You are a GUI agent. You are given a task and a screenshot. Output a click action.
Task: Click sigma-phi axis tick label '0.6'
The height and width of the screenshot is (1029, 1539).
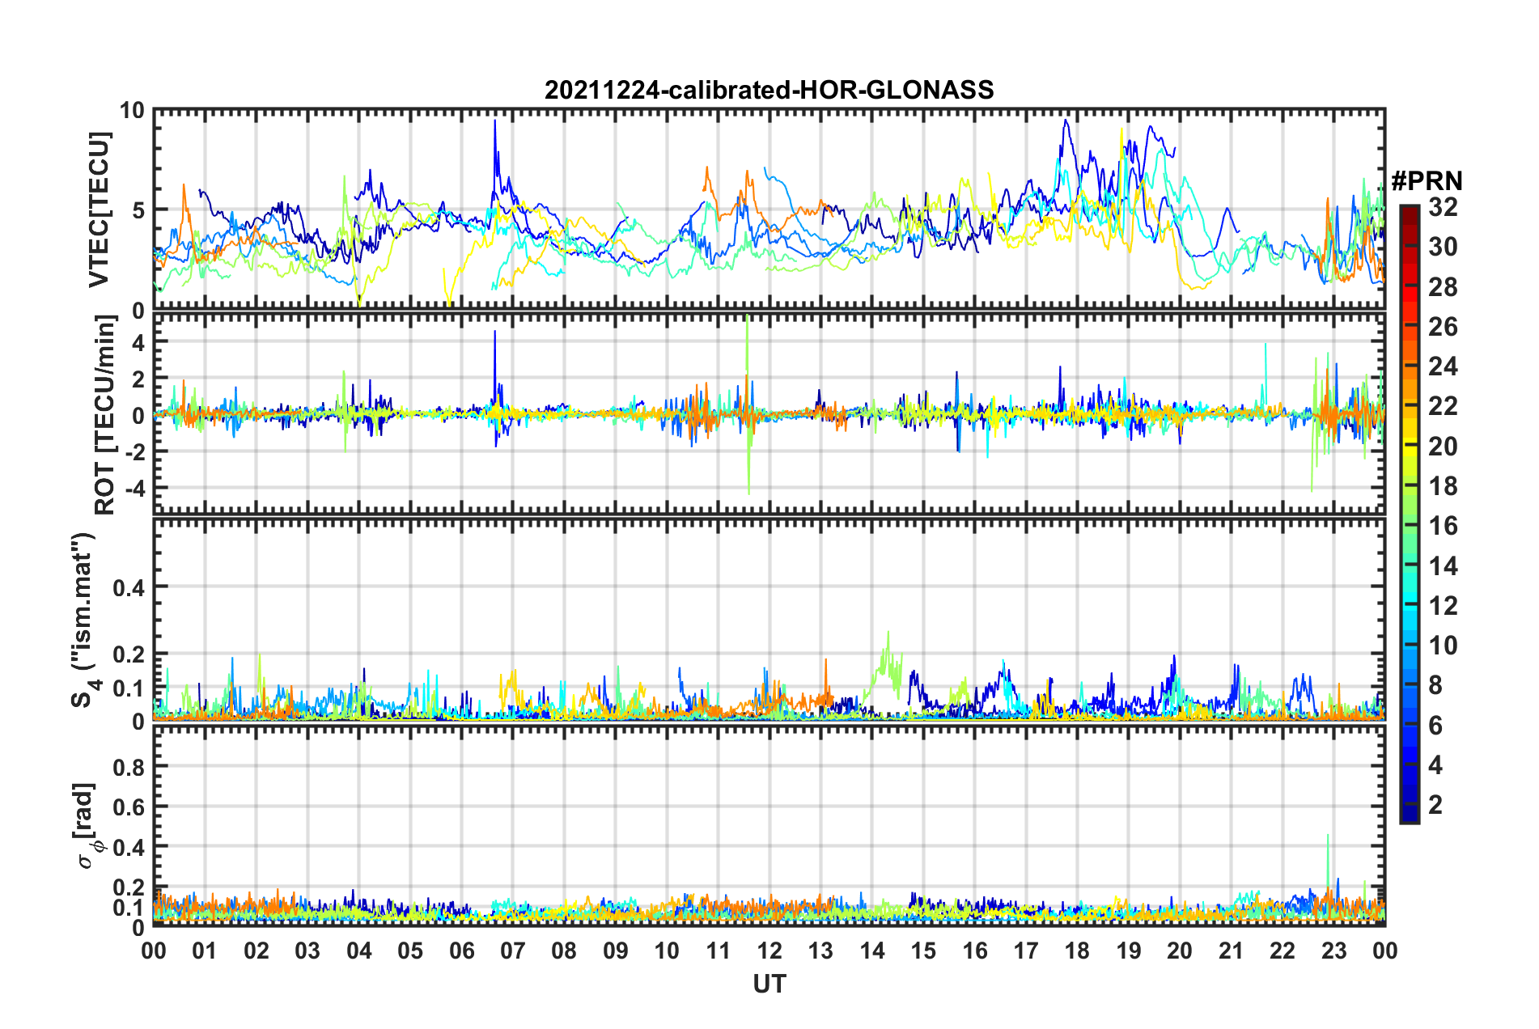pos(129,807)
